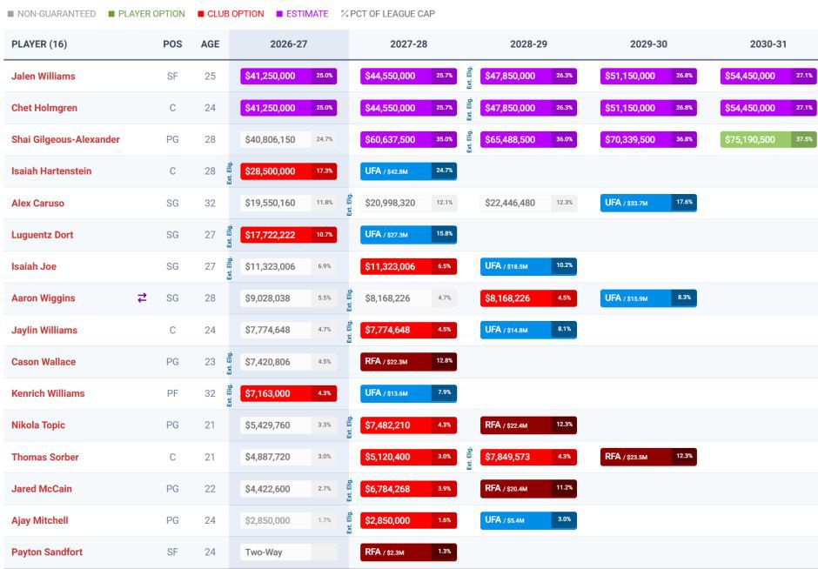Click Cason Wallace's RFA $22.3M cell
This screenshot has width=818, height=569.
tap(408, 361)
